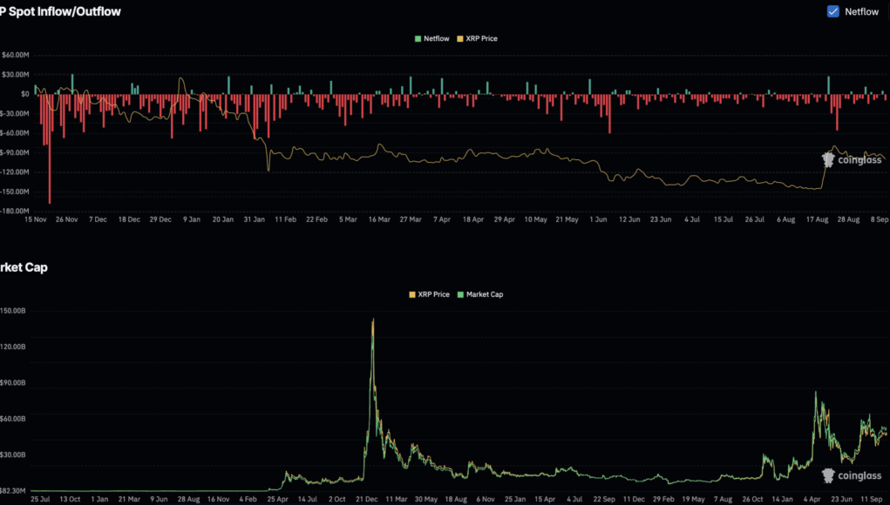The image size is (890, 505).
Task: Click the $-180.00M axis label
Action: pos(15,211)
